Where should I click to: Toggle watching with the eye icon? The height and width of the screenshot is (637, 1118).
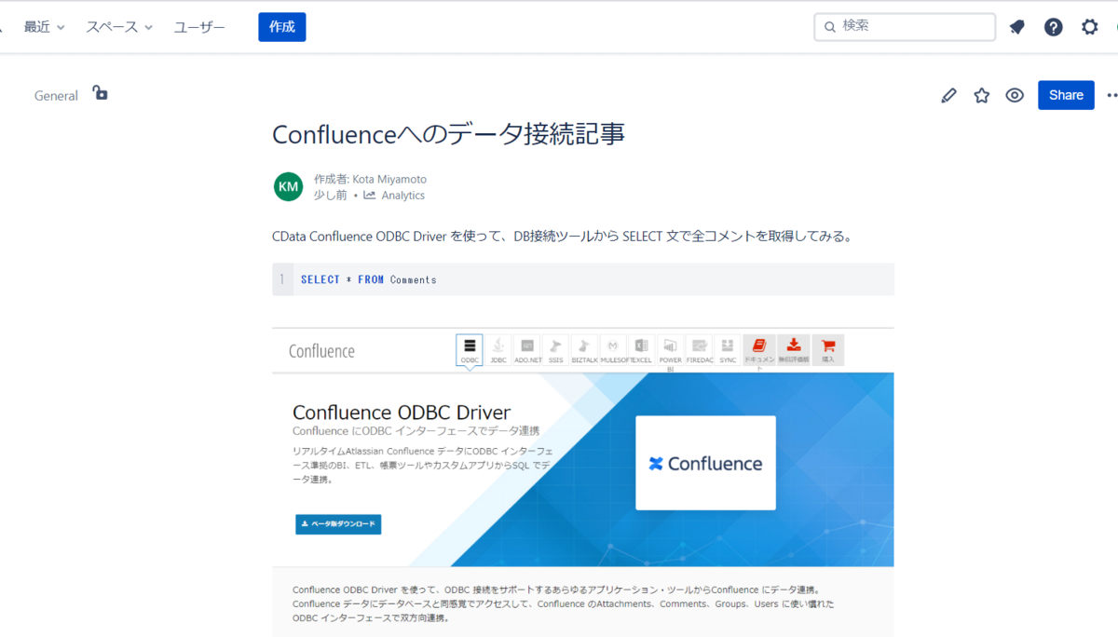[x=1015, y=95]
